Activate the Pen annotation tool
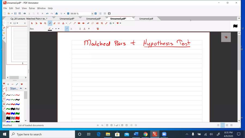The height and width of the screenshot is (138, 245). pos(50,23)
